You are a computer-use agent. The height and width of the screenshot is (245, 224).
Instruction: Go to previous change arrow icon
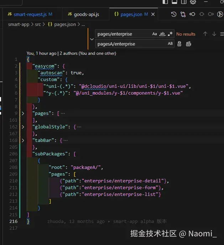(192, 14)
